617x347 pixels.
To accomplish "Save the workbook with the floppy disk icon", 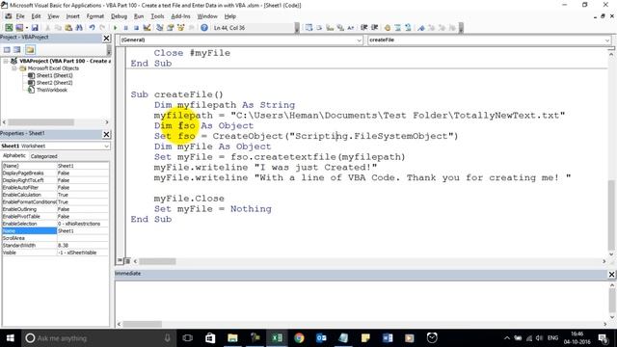I will pyautogui.click(x=35, y=28).
